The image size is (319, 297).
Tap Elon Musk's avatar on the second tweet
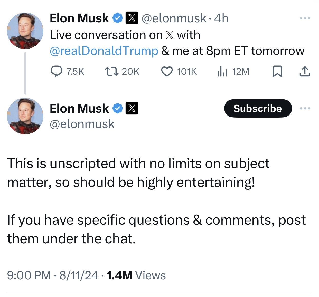point(25,116)
